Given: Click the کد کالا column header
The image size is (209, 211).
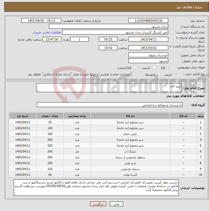Looking at the screenshot, I should (183, 116).
